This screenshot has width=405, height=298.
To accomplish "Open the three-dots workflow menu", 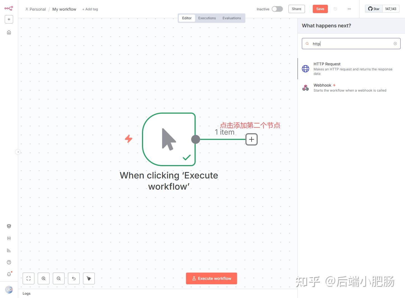I will (349, 9).
